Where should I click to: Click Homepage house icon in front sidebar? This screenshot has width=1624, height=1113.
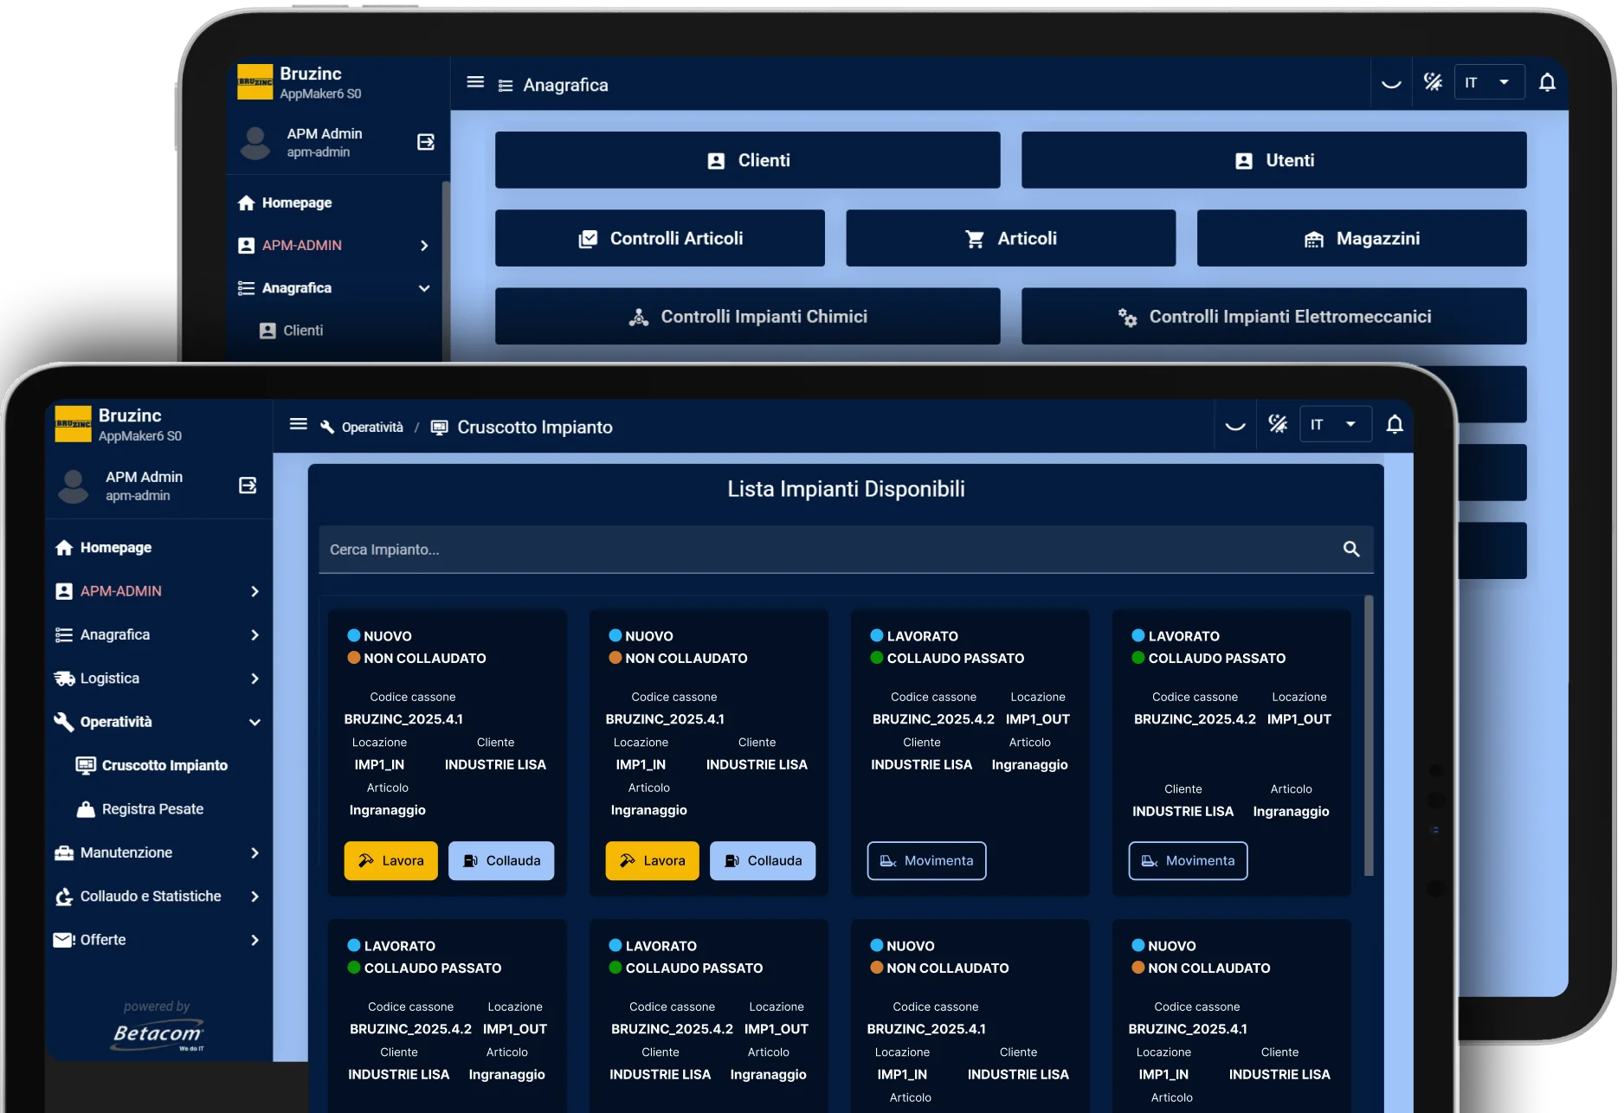point(64,547)
